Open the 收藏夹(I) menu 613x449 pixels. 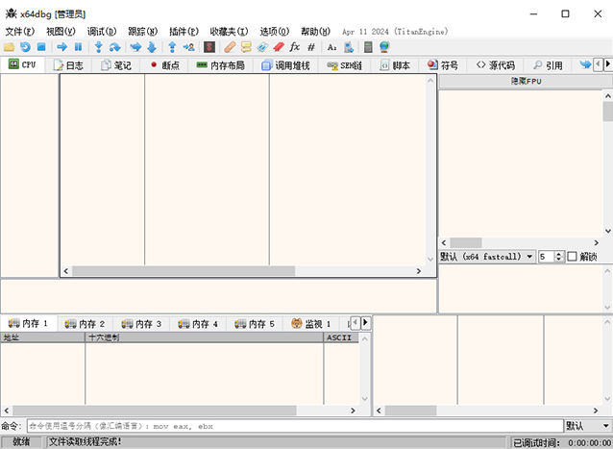[x=229, y=32]
